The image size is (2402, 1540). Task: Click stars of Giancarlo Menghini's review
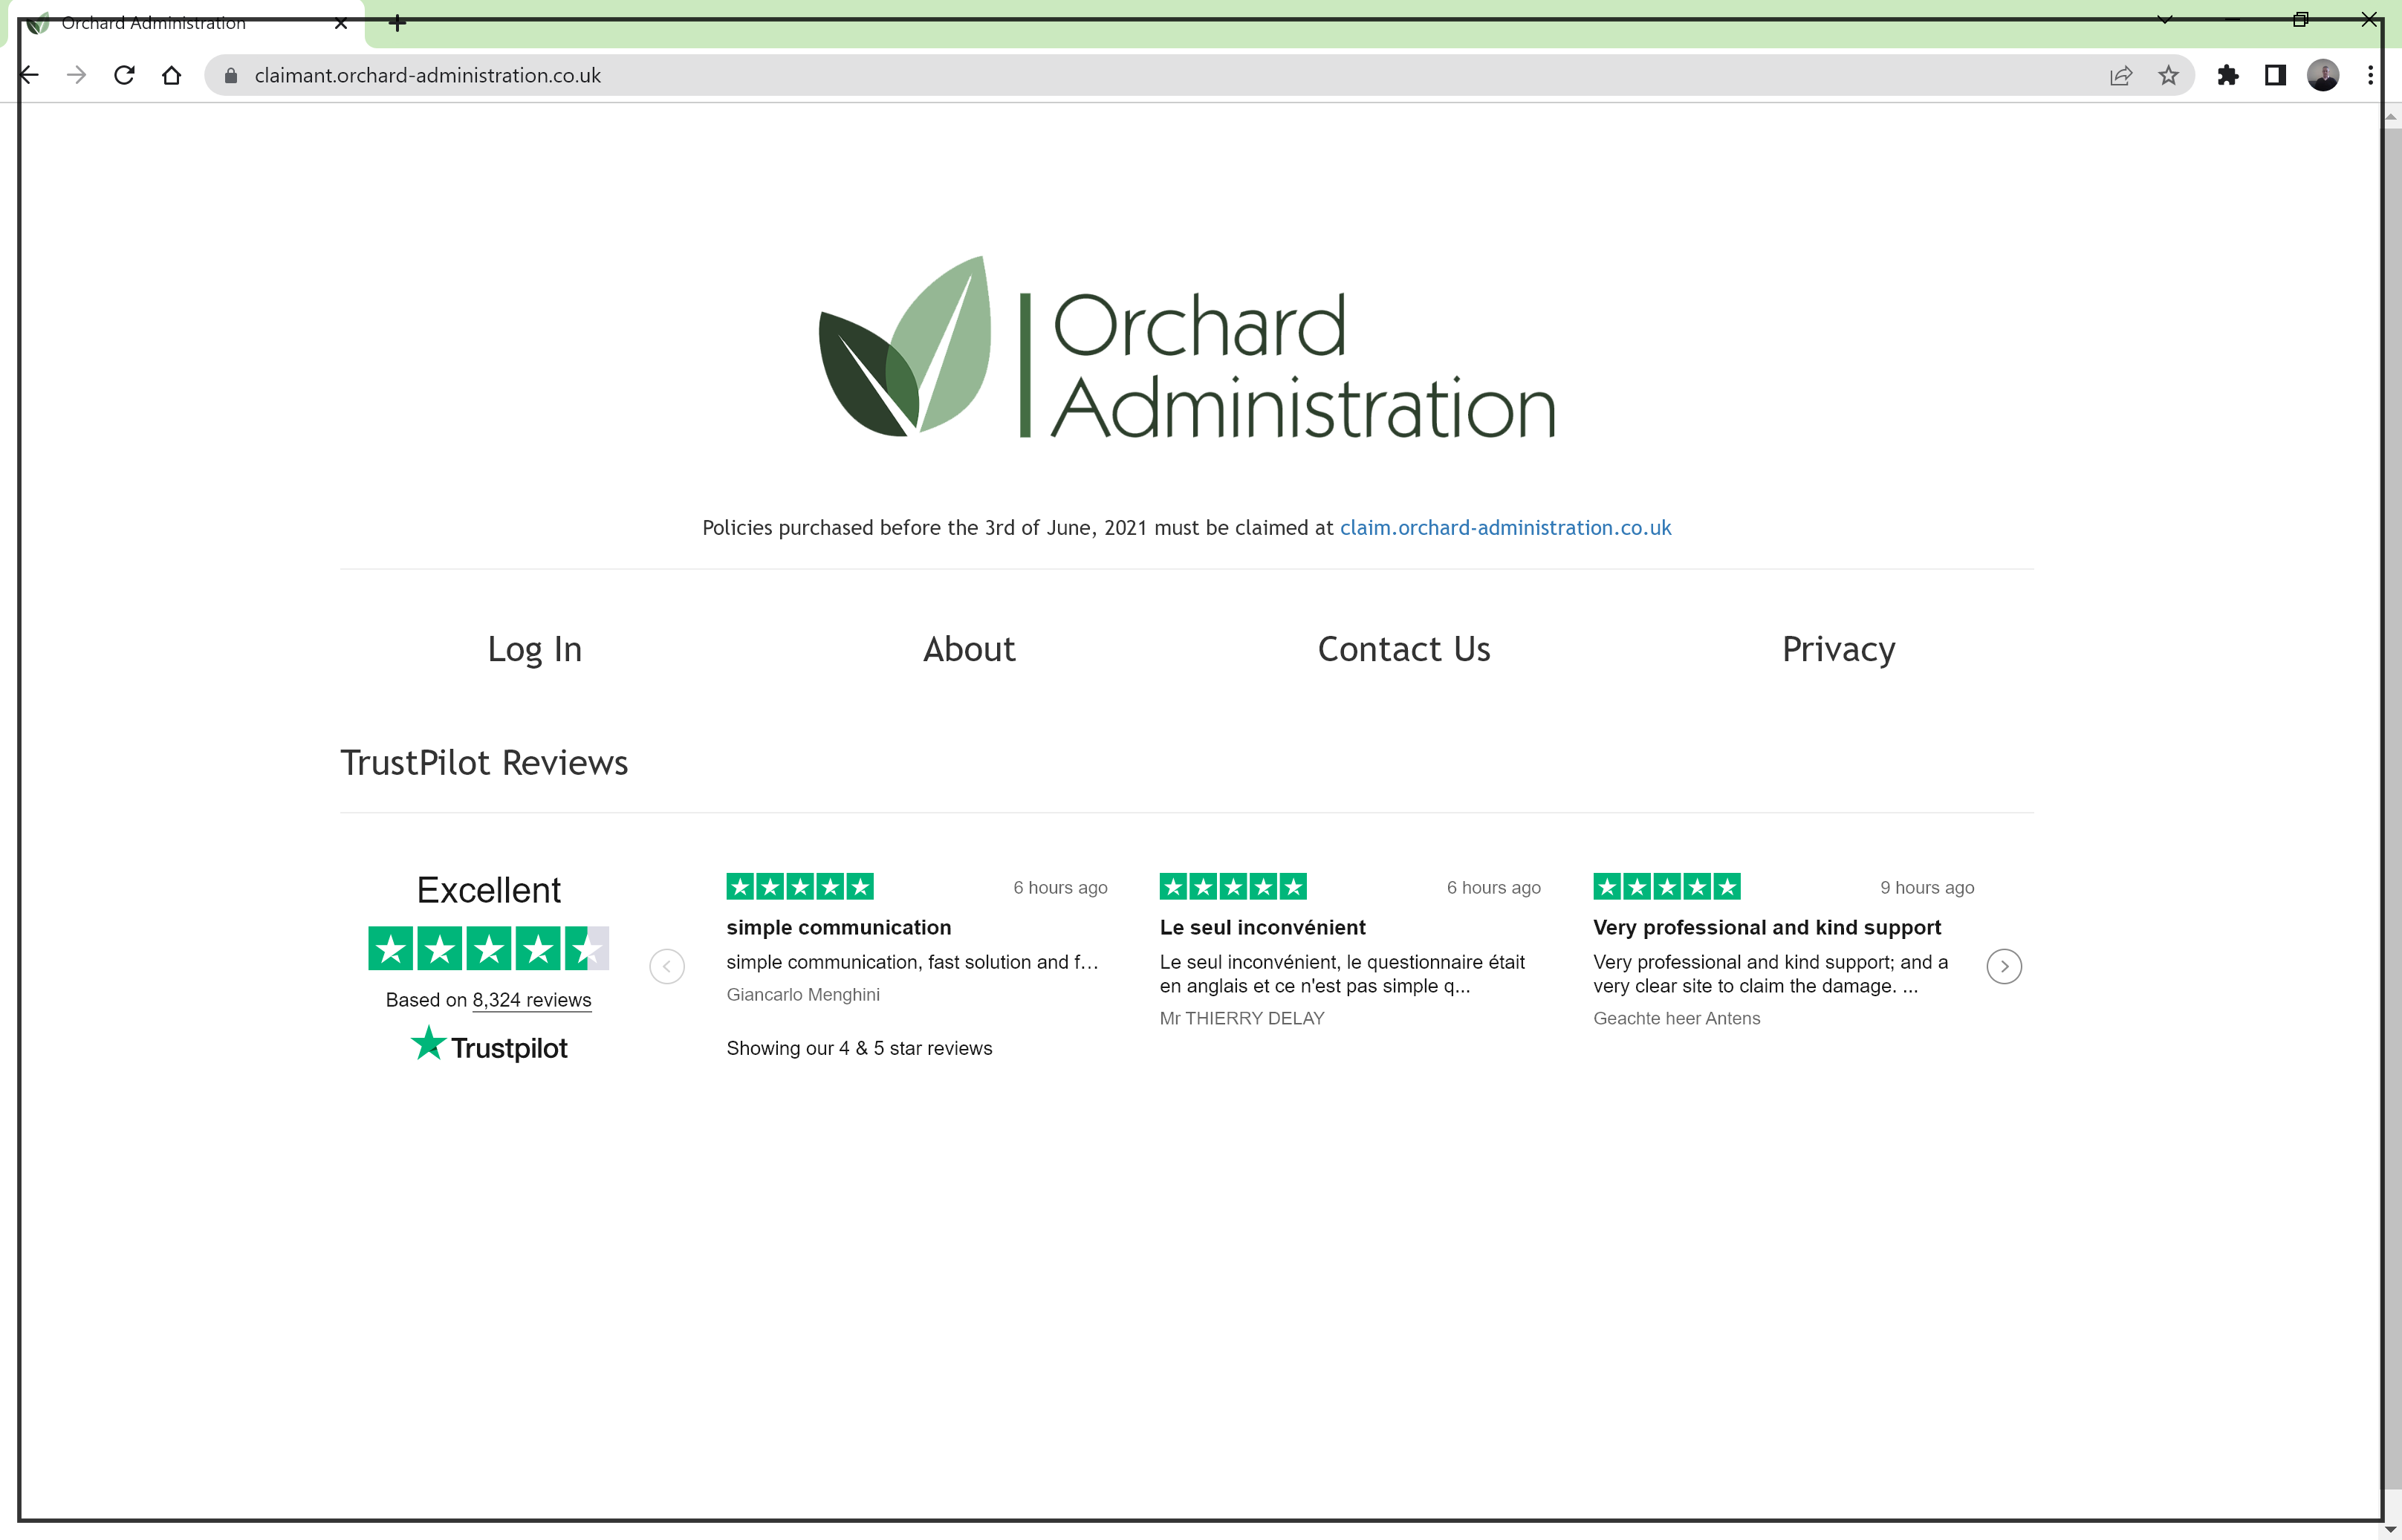(x=800, y=886)
